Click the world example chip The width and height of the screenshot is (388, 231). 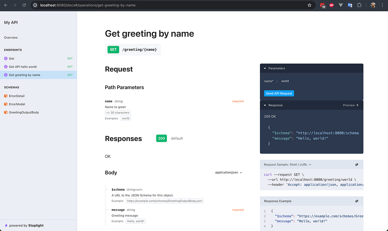(x=125, y=118)
